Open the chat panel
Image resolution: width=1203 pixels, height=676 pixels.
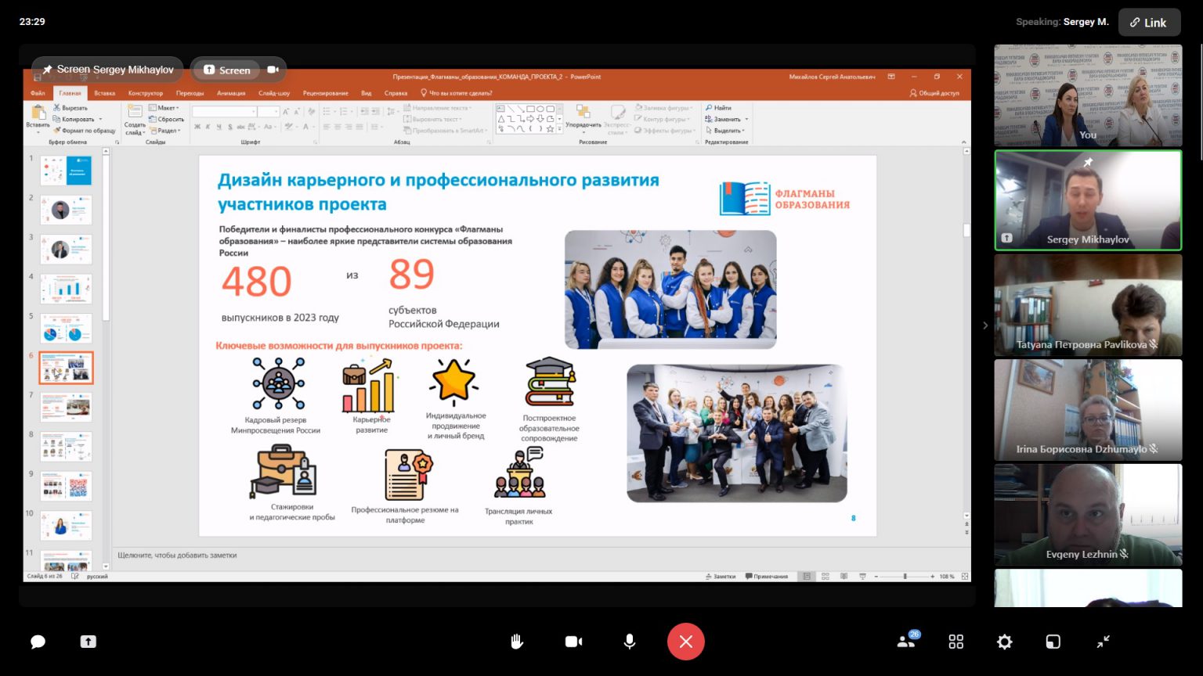[x=38, y=642]
